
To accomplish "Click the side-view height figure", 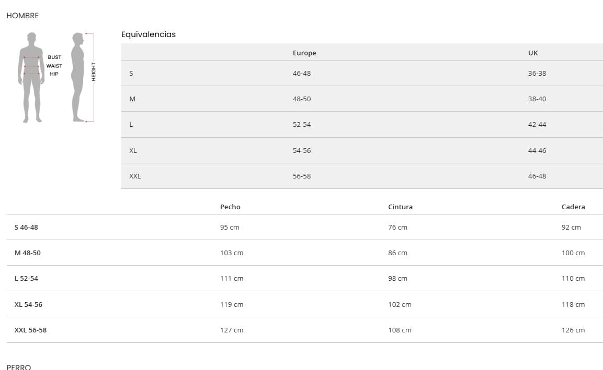I will click(78, 77).
